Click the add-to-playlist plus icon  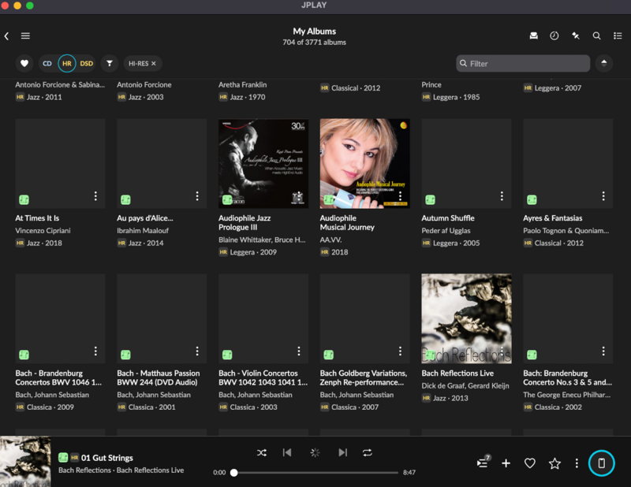(x=506, y=463)
